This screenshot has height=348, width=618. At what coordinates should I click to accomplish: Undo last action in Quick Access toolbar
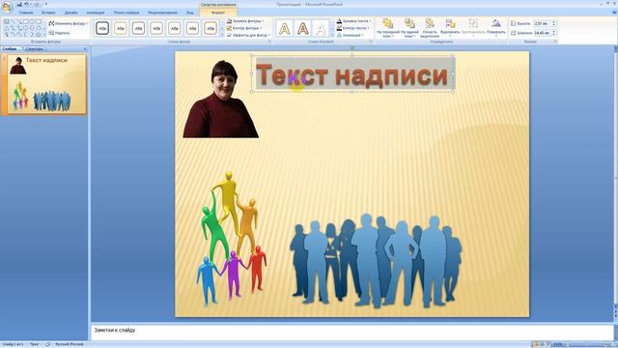click(x=26, y=4)
